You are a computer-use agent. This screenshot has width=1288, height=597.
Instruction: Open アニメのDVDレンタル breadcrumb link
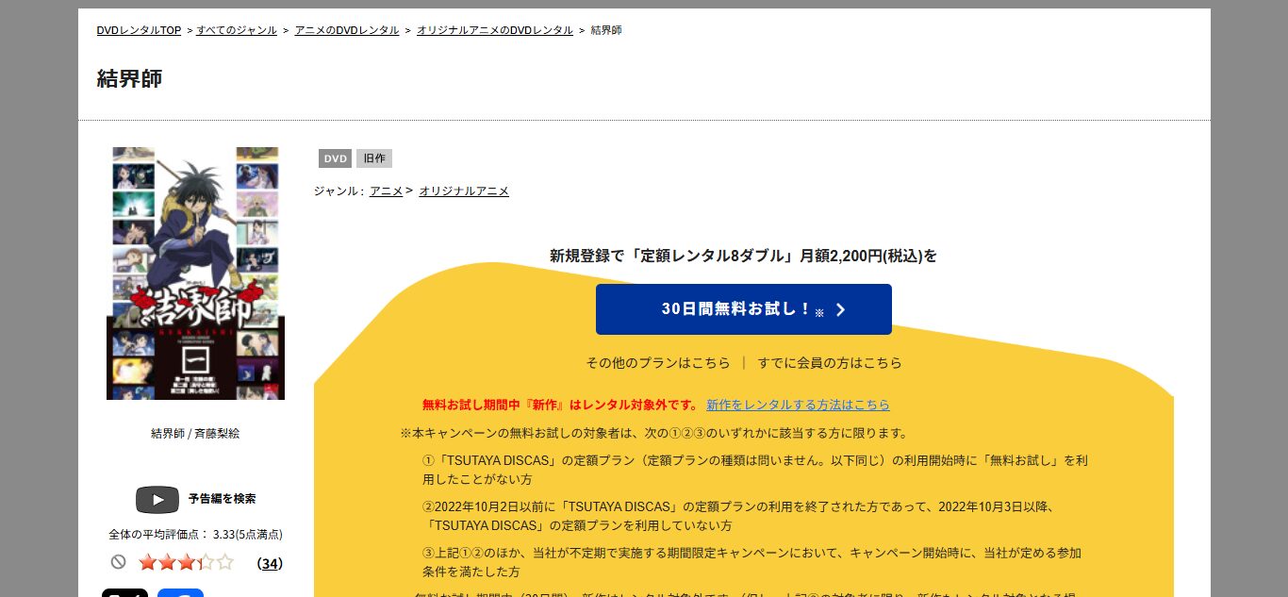pyautogui.click(x=347, y=30)
